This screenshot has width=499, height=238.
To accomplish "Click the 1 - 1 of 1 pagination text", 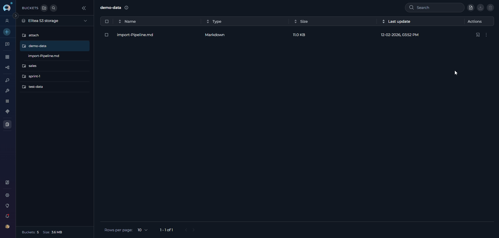I will [166, 230].
